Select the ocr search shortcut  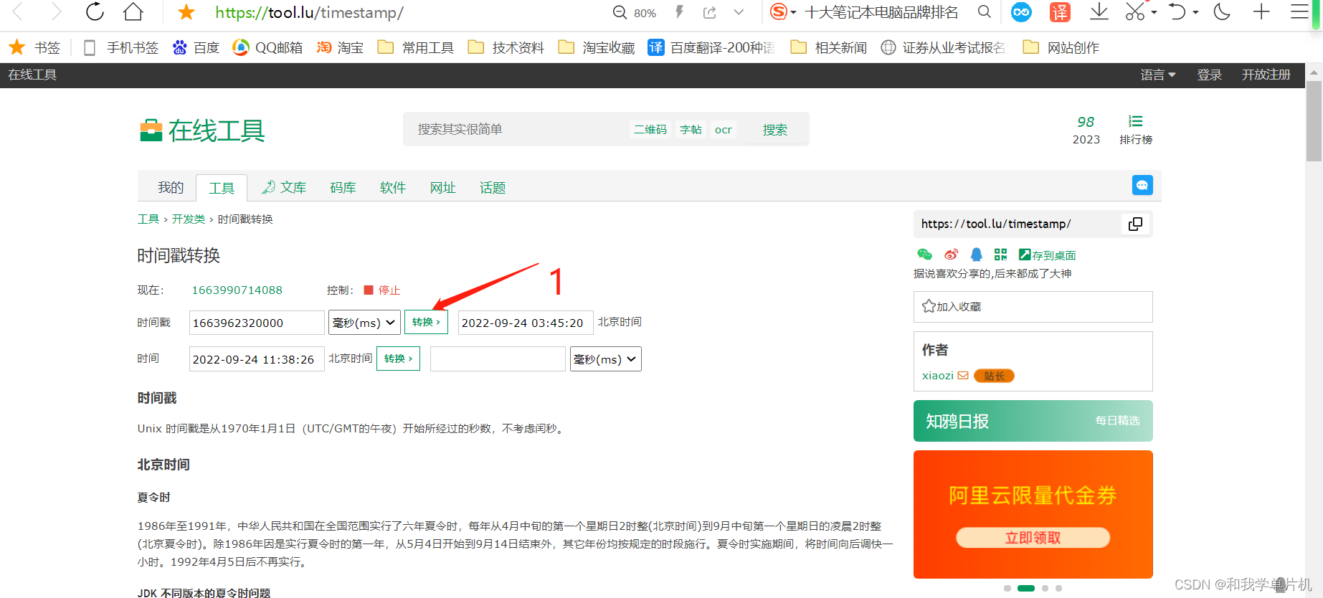(x=724, y=129)
